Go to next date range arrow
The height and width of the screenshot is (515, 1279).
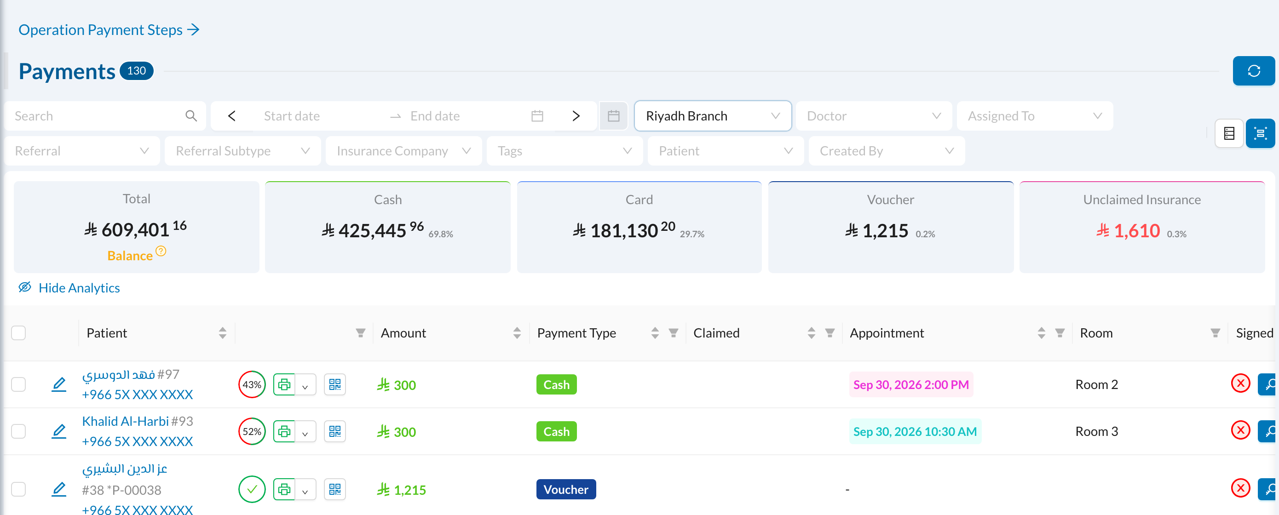[x=576, y=116]
